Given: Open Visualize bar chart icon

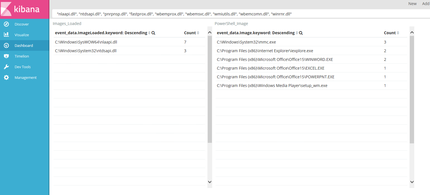Looking at the screenshot, I should pyautogui.click(x=6, y=35).
